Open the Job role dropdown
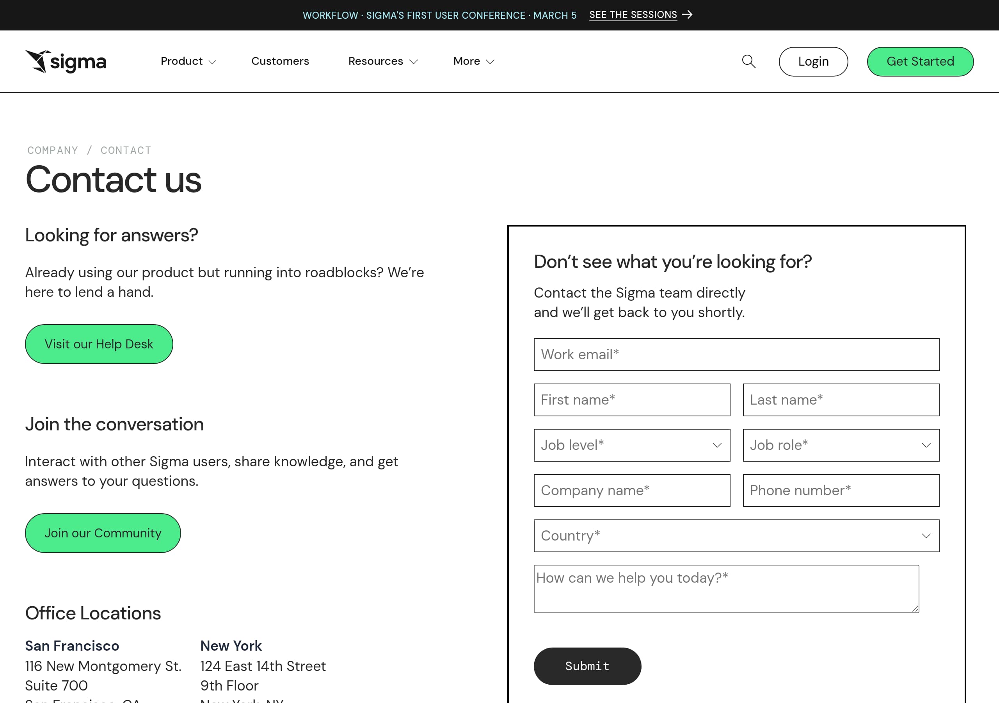 point(840,446)
